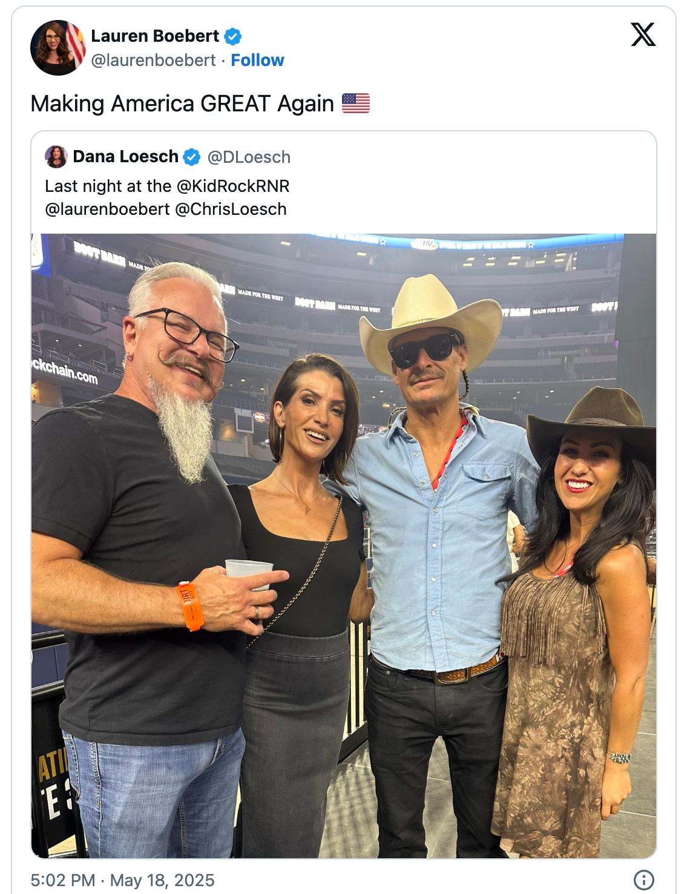Open the info icon below the photo
The image size is (687, 894).
pyautogui.click(x=643, y=879)
